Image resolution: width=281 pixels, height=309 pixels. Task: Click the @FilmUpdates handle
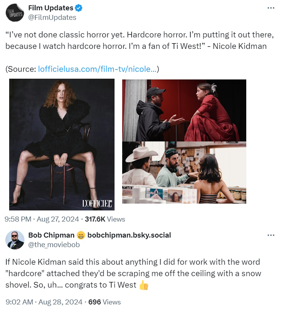click(x=52, y=18)
